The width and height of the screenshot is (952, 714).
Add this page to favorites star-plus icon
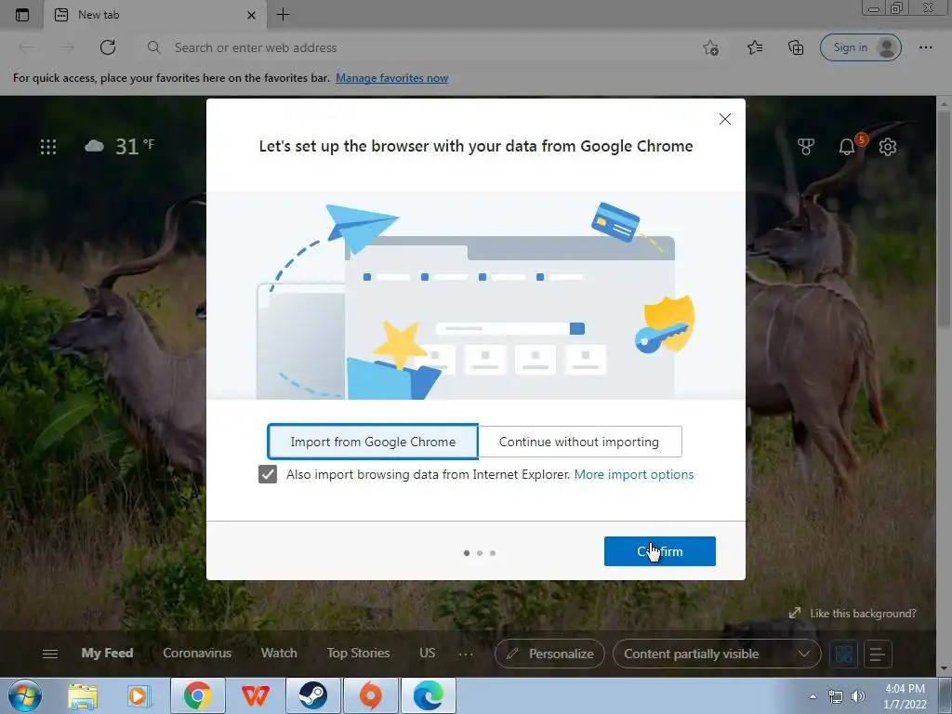[711, 47]
